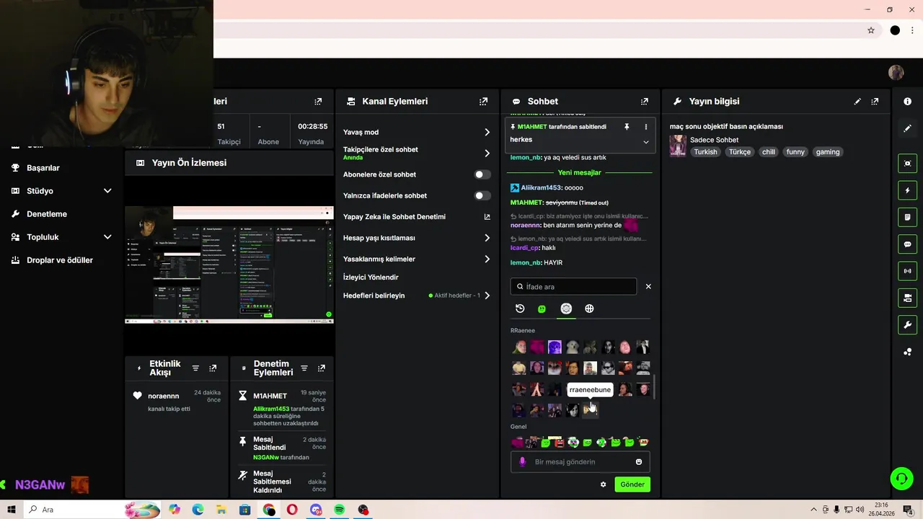Select the rraeneebune emote under the cursor

pos(590,410)
